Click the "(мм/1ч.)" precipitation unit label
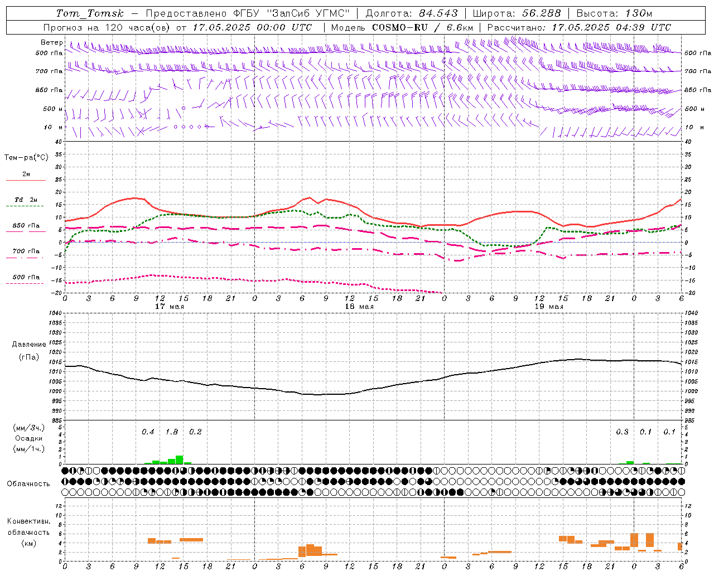Screen dimensions: 714x571 coord(29,449)
